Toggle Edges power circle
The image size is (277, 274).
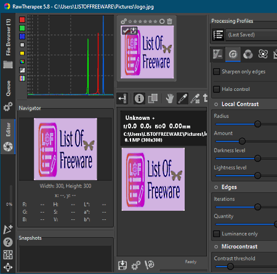[216, 187]
